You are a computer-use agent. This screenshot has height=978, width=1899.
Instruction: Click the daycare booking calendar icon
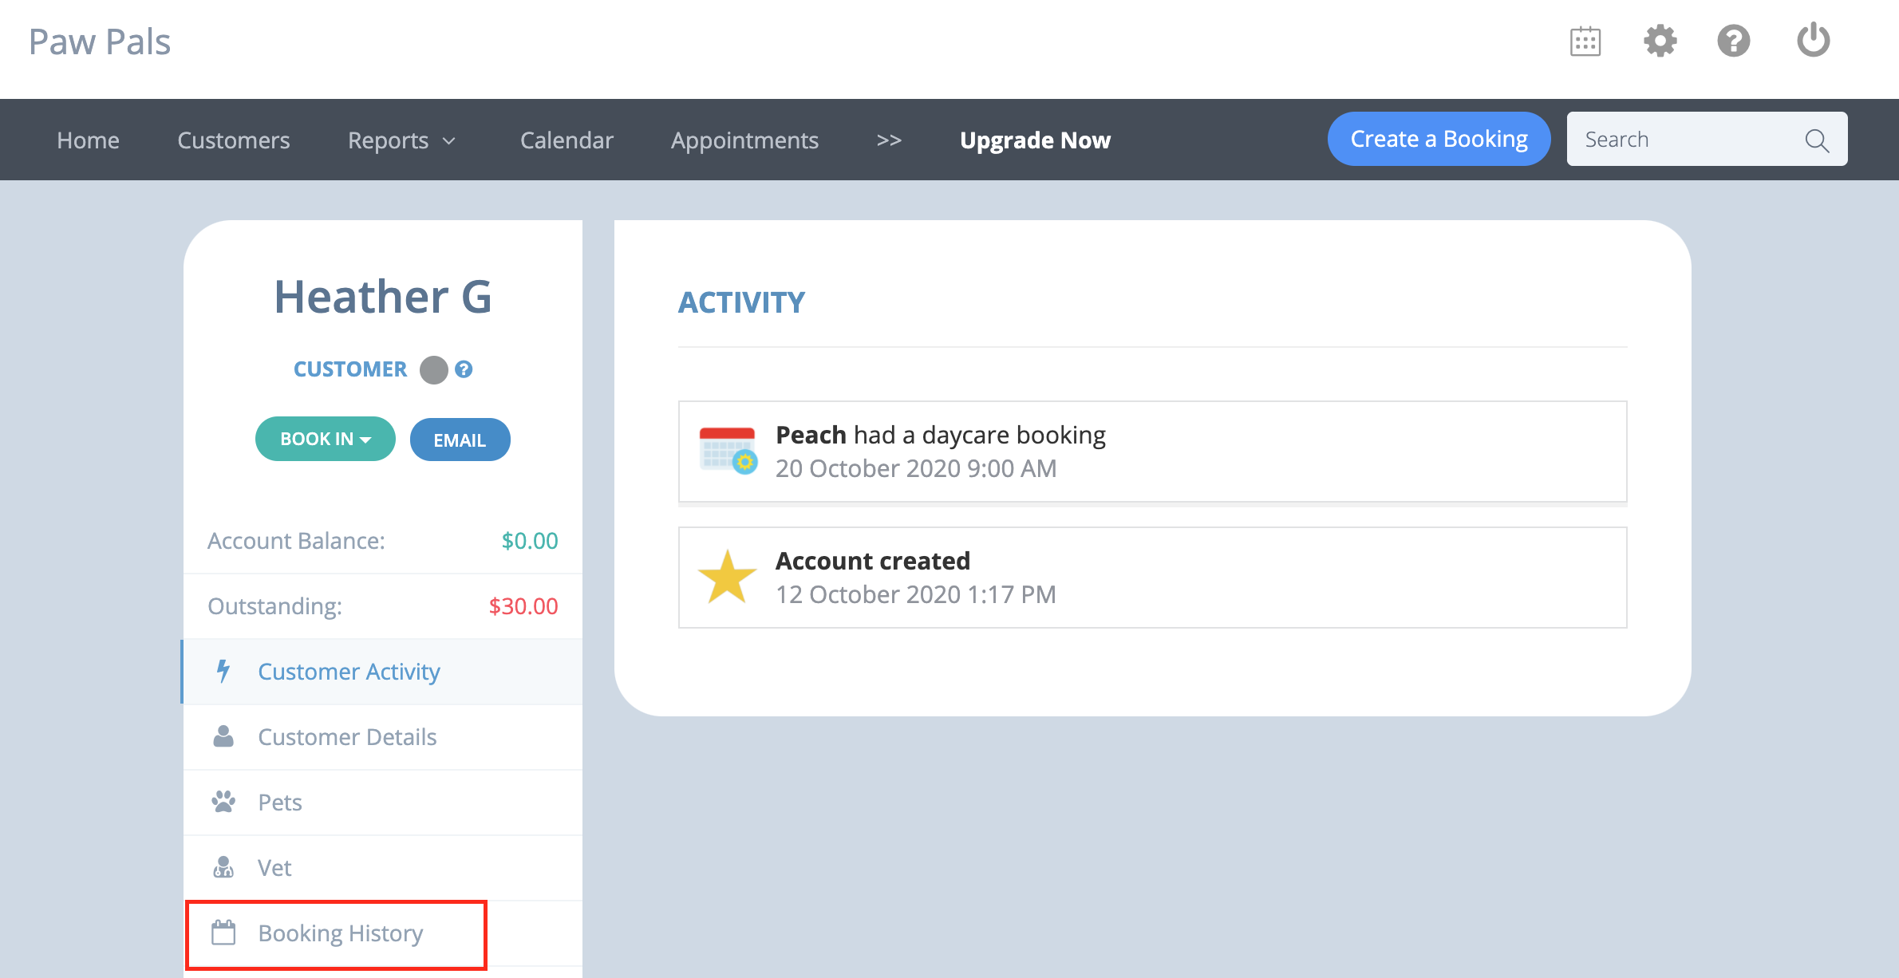728,451
